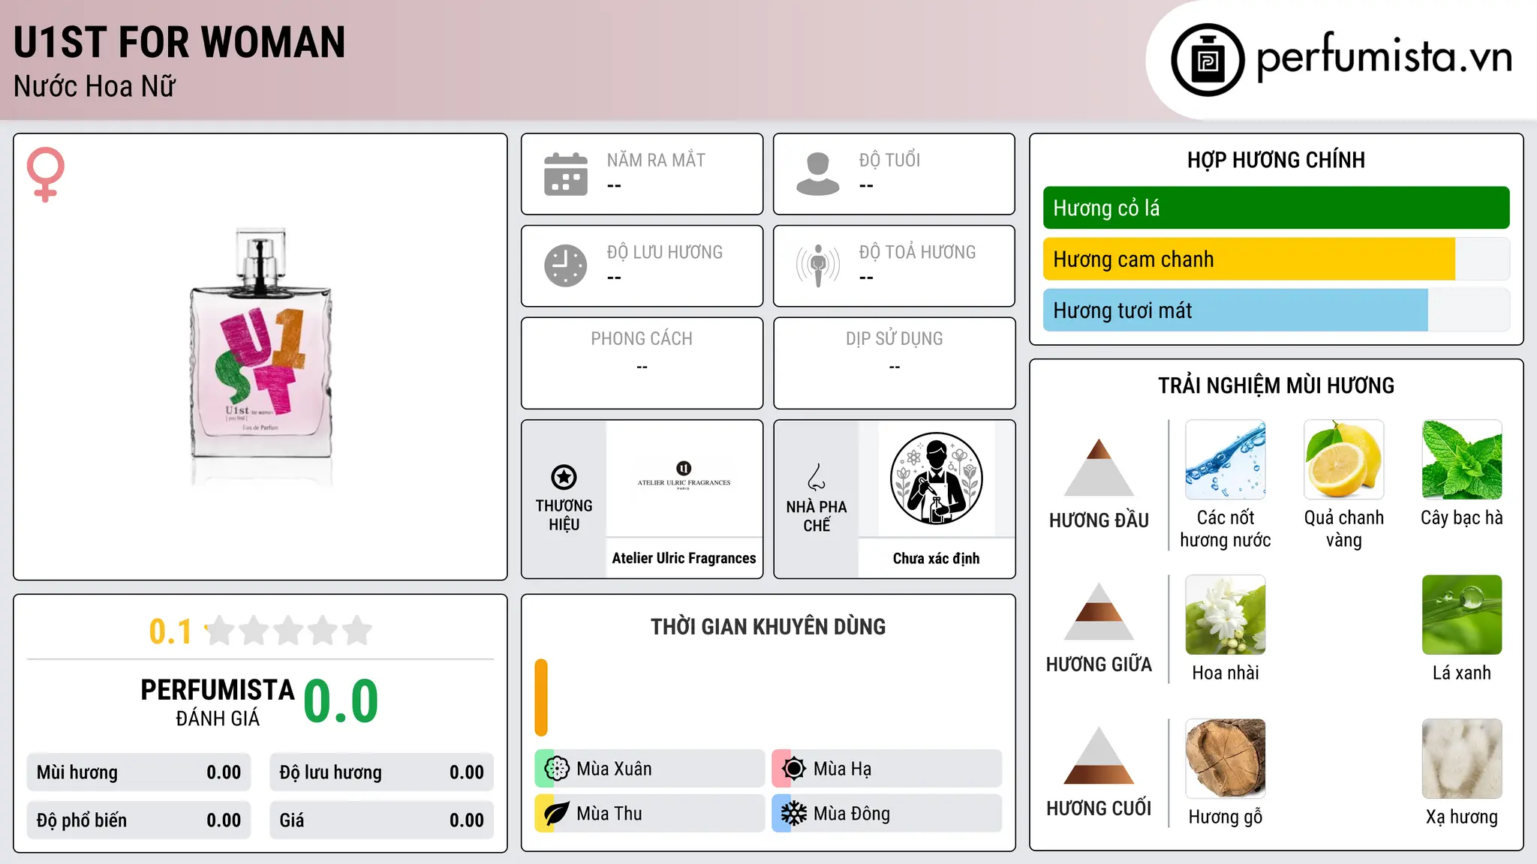Click the nose icon above Nhà Pha Chế

pos(817,476)
